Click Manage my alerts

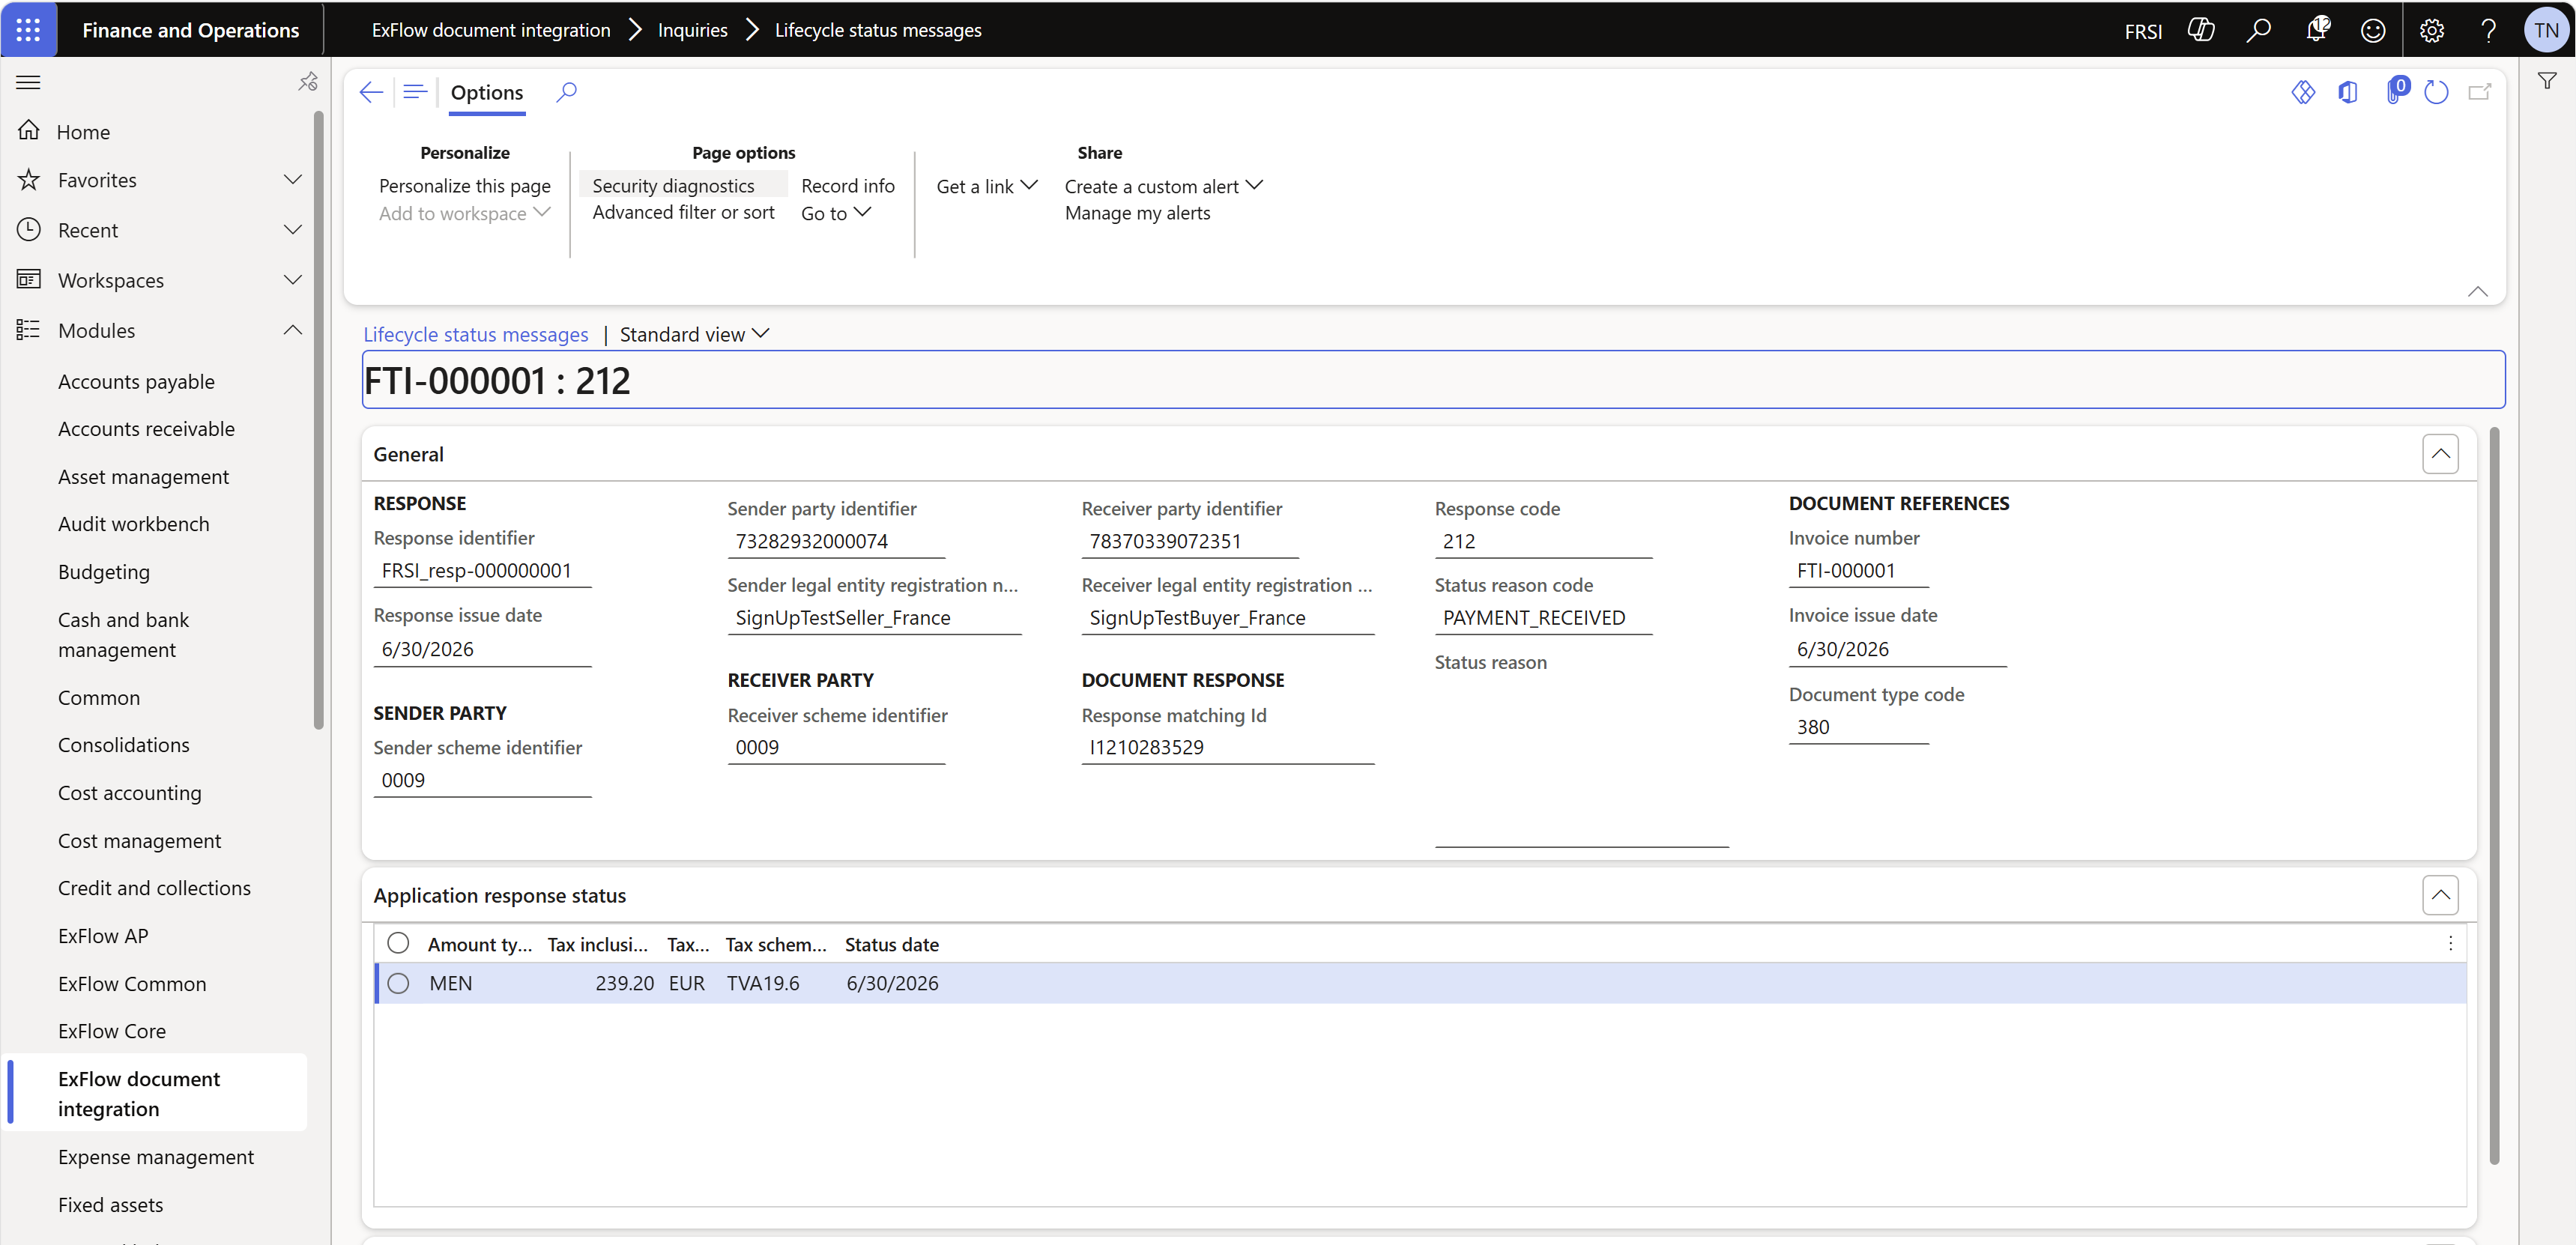1137,212
